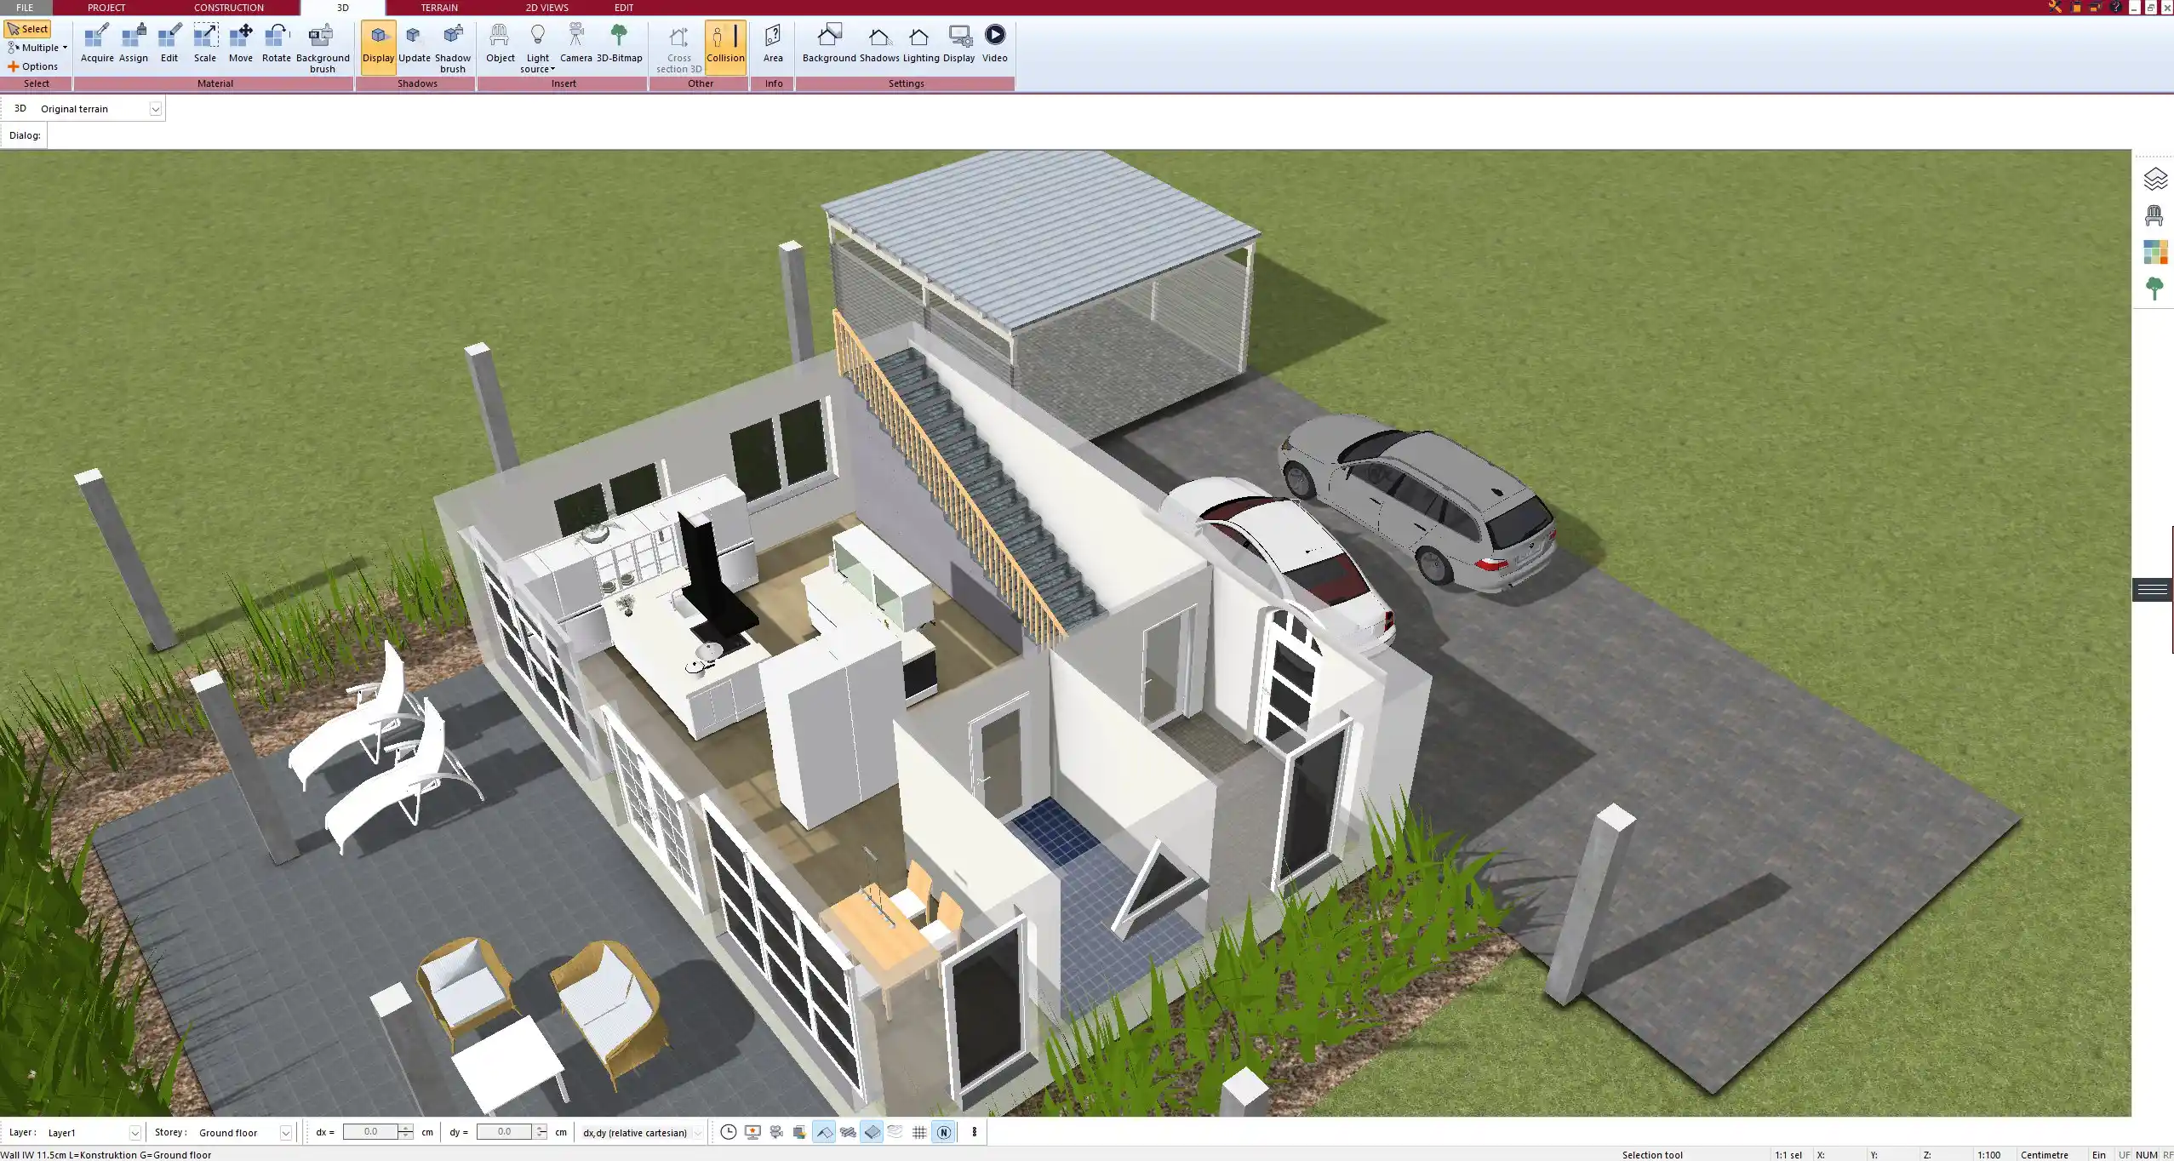Click the help icon in title bar
Screen dimensions: 2174x1161
point(2116,7)
